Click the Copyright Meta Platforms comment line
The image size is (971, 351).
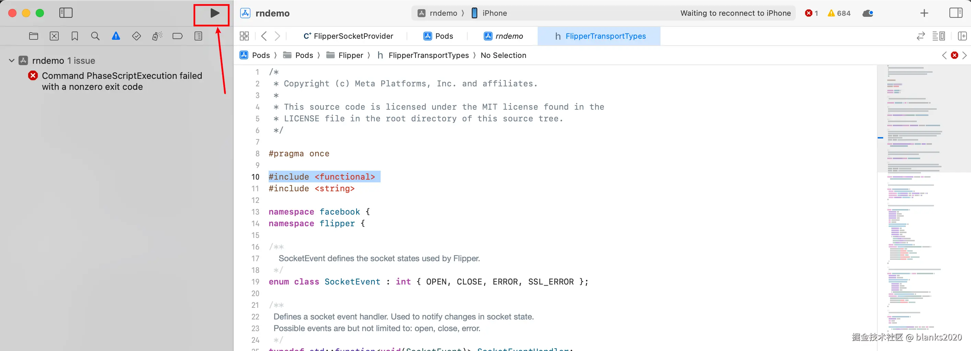[405, 84]
